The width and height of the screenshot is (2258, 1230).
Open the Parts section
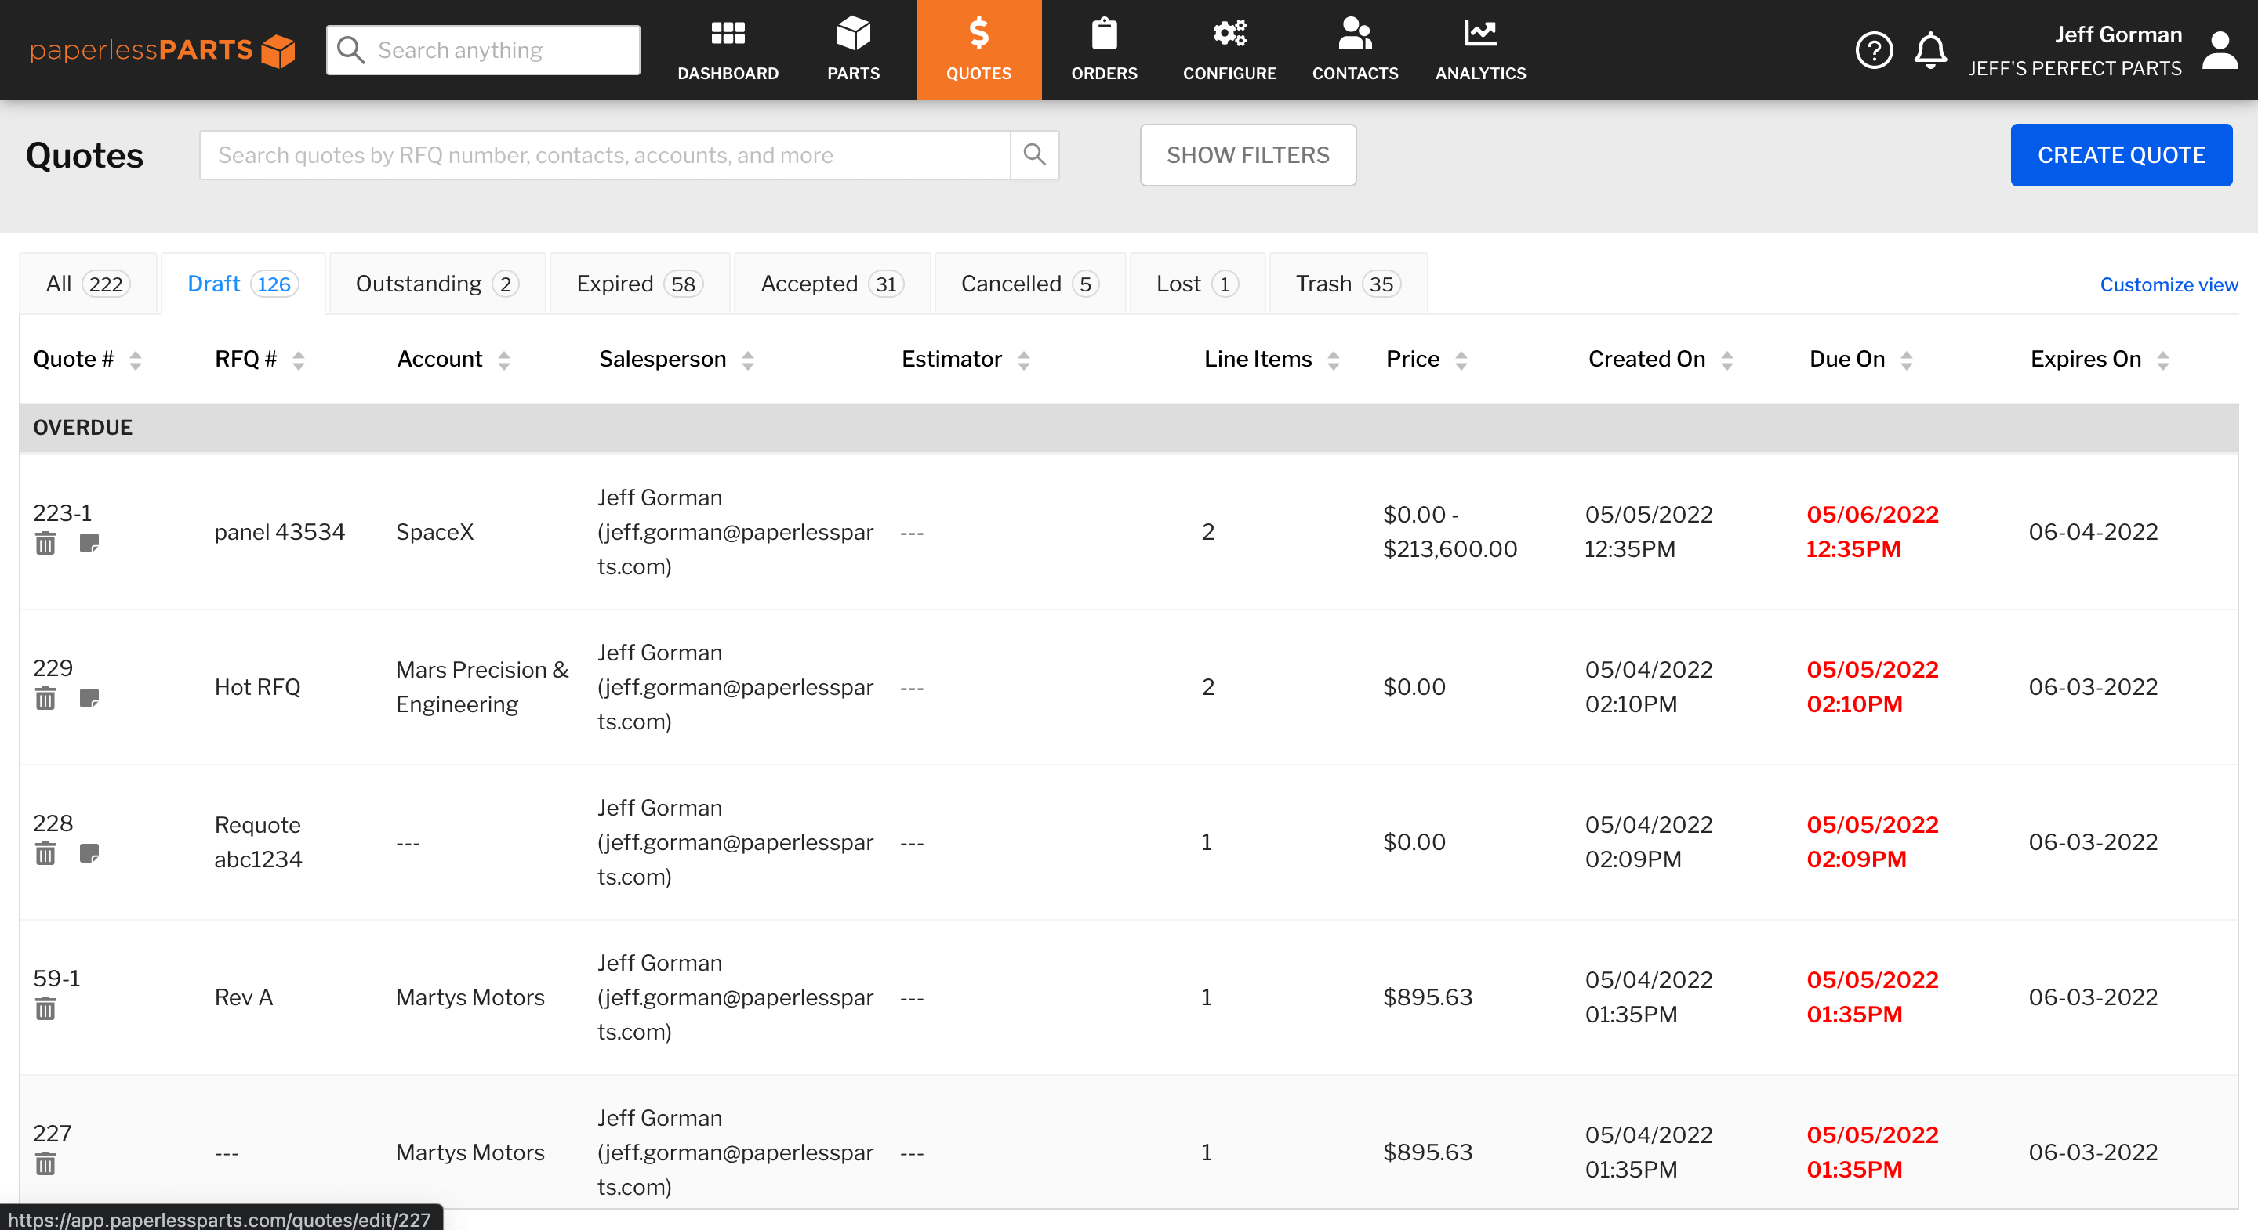coord(852,50)
